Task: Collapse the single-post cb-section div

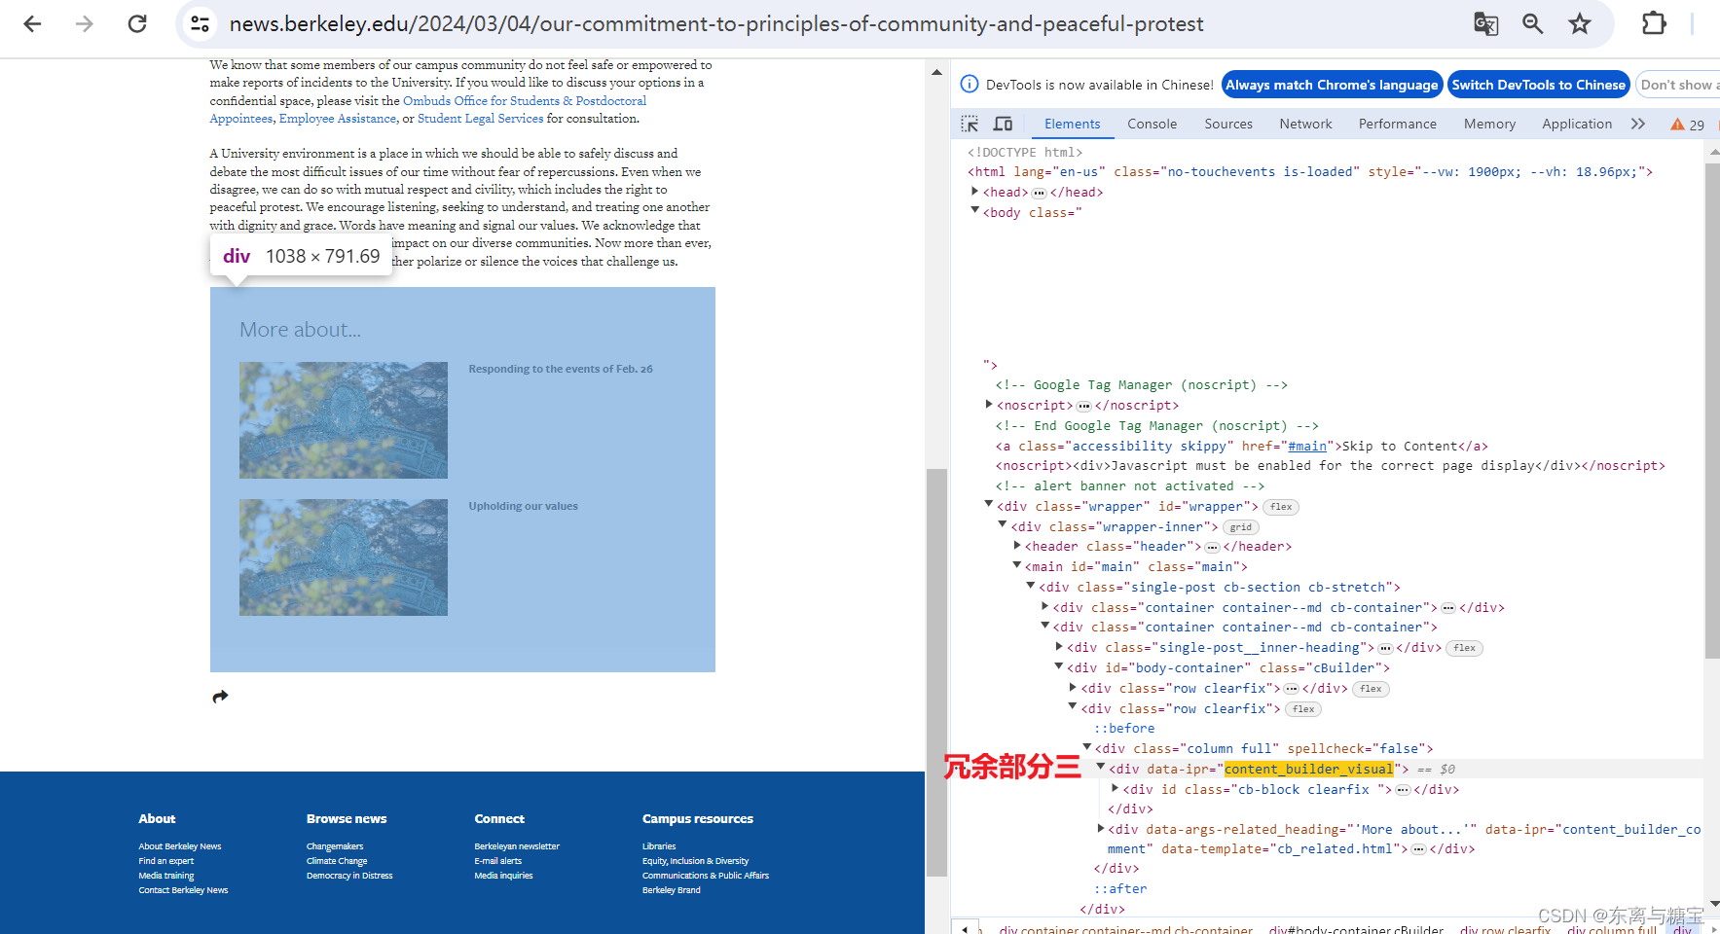Action: point(1031,586)
